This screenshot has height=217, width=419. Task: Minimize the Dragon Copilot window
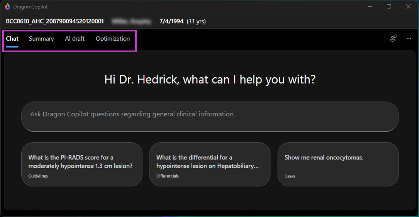coord(369,6)
